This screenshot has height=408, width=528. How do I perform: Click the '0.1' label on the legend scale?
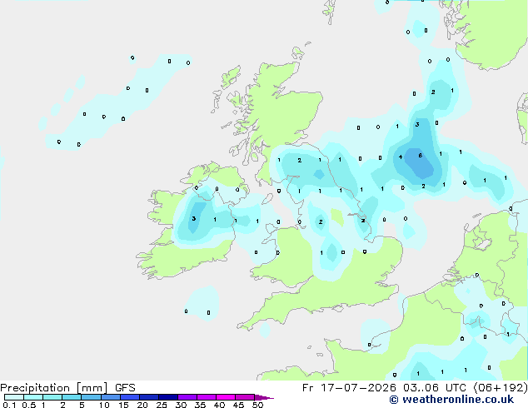[x=9, y=405]
